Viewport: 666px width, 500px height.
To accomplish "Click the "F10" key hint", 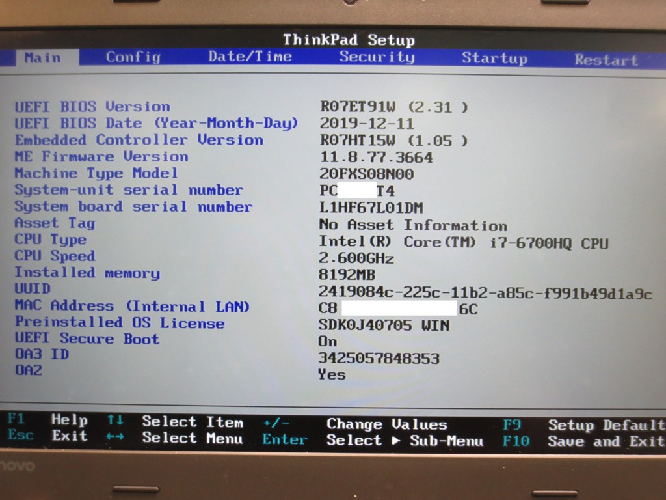I will [516, 441].
